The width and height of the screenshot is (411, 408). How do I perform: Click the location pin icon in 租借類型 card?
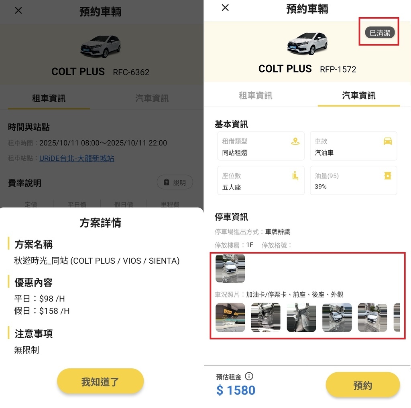pyautogui.click(x=295, y=141)
